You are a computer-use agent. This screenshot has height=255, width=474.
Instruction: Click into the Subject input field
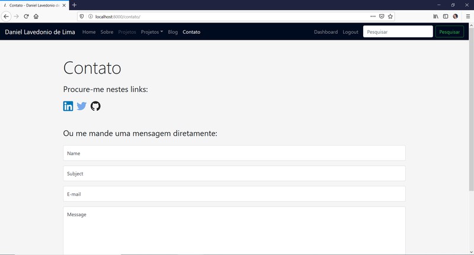[x=234, y=173]
